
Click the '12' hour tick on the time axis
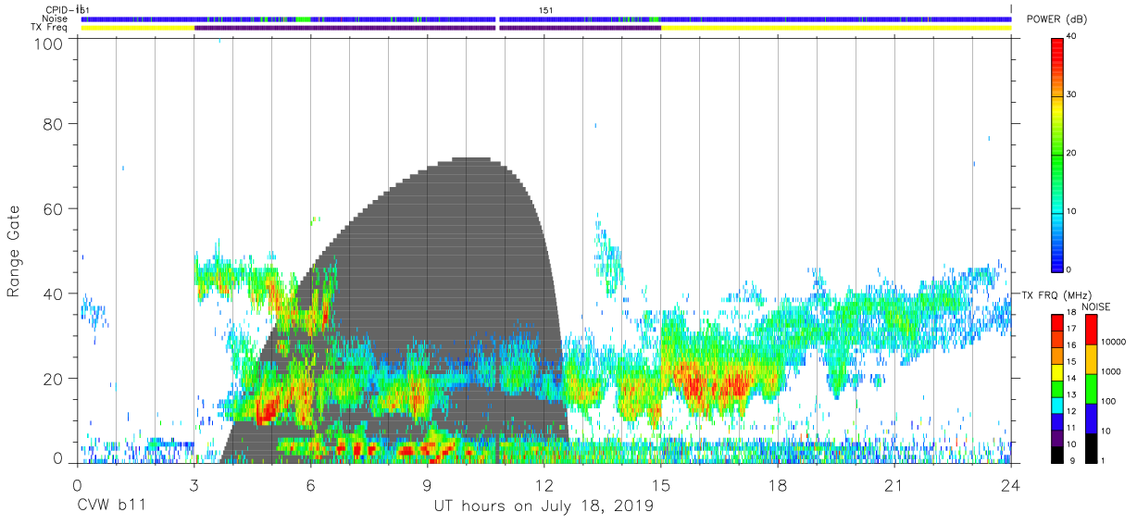click(544, 485)
